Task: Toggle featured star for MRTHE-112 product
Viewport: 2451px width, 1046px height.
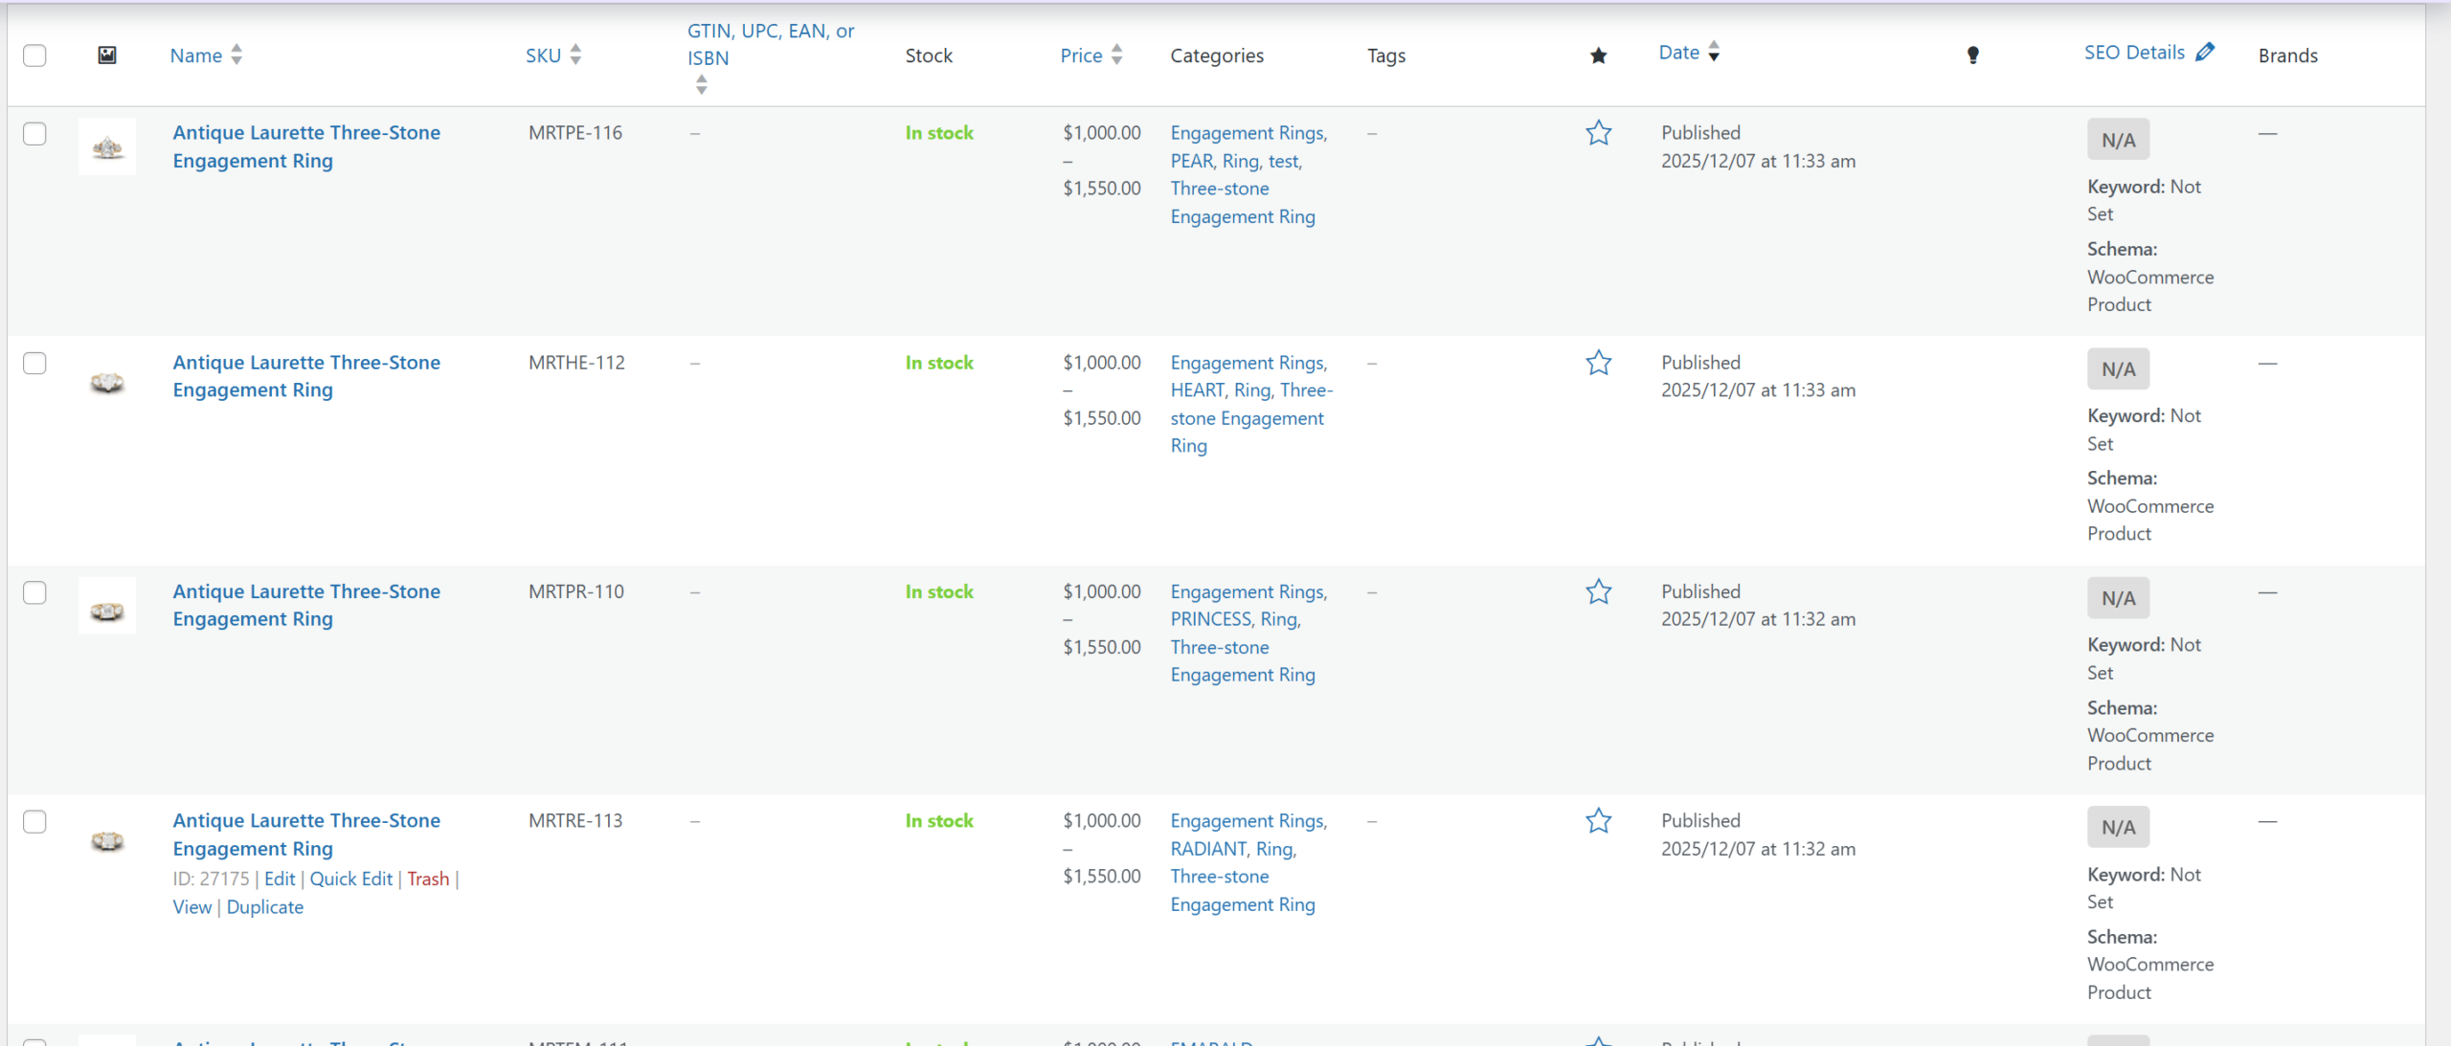Action: [x=1598, y=363]
